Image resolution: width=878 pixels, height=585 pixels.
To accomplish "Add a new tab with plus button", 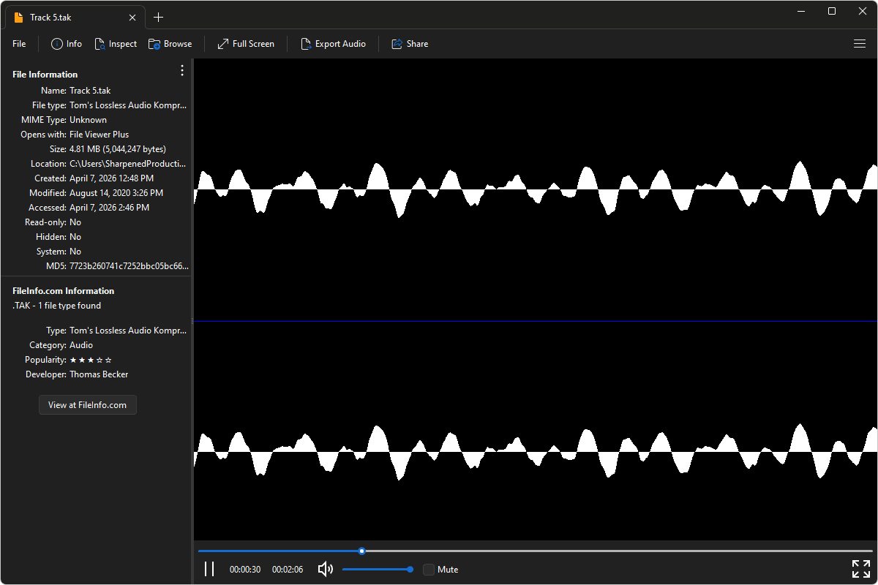I will point(158,17).
